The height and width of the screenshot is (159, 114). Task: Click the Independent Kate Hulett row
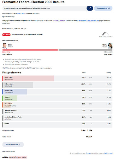[57, 85]
